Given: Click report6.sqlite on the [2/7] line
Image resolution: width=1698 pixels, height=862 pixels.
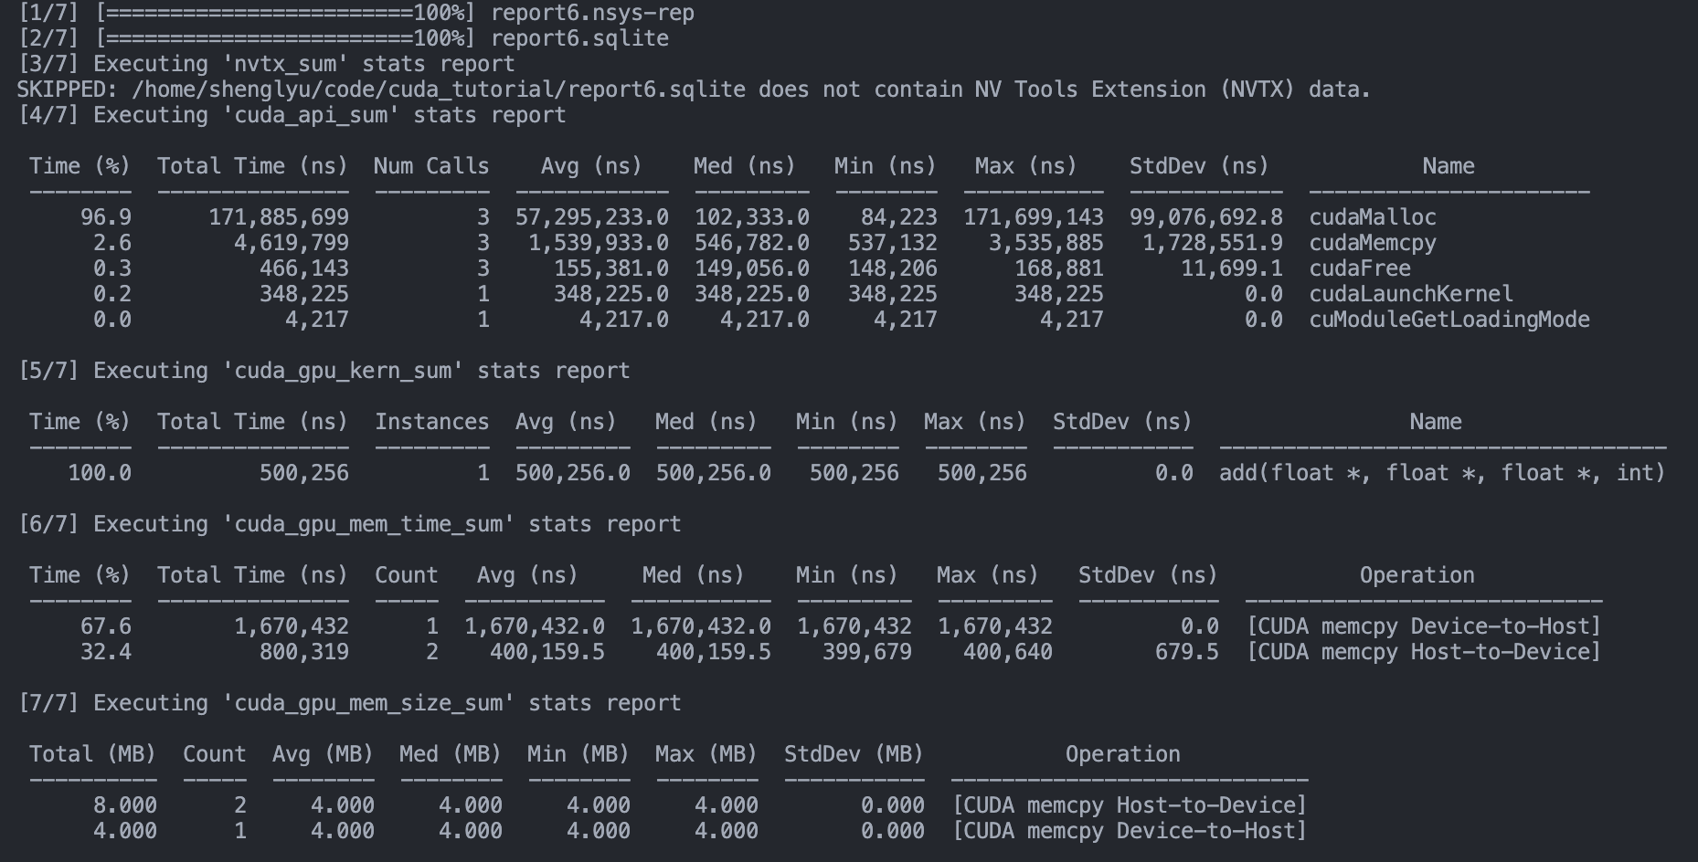Looking at the screenshot, I should click(x=579, y=38).
